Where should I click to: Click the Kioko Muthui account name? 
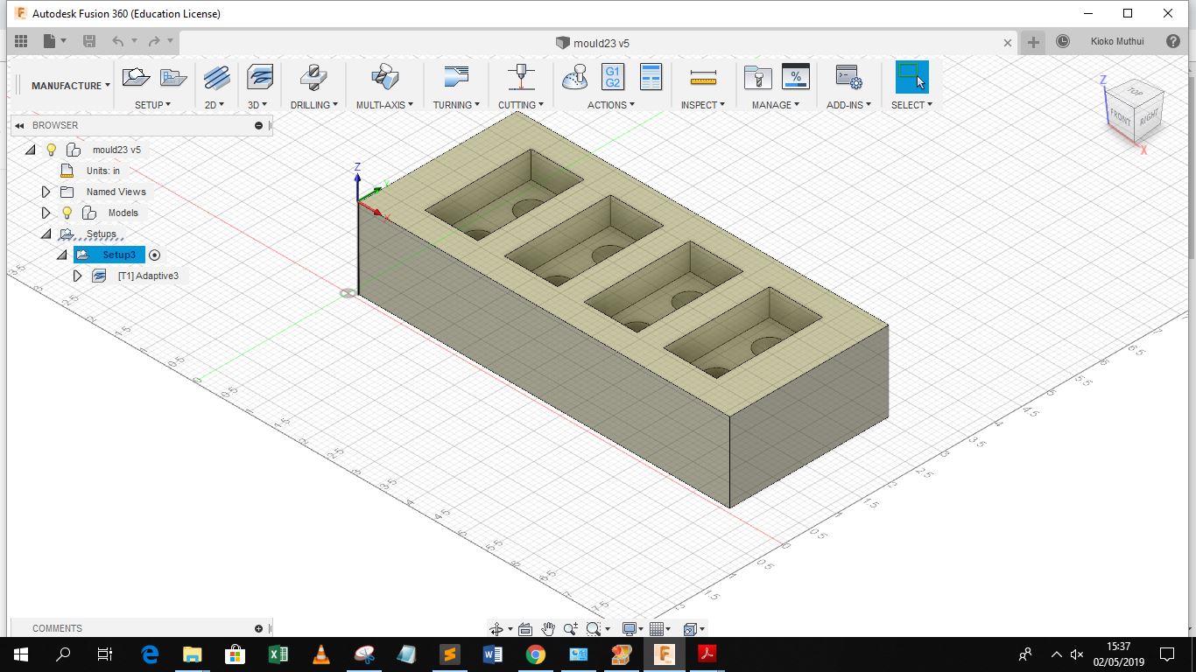1117,41
